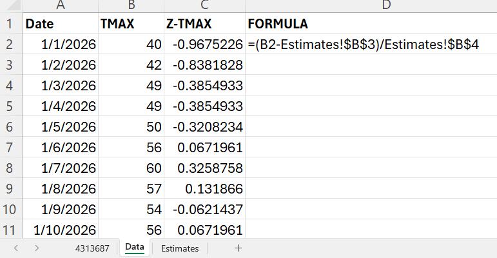Select the Z-TMAX header cell
This screenshot has height=258, width=497.
[205, 24]
